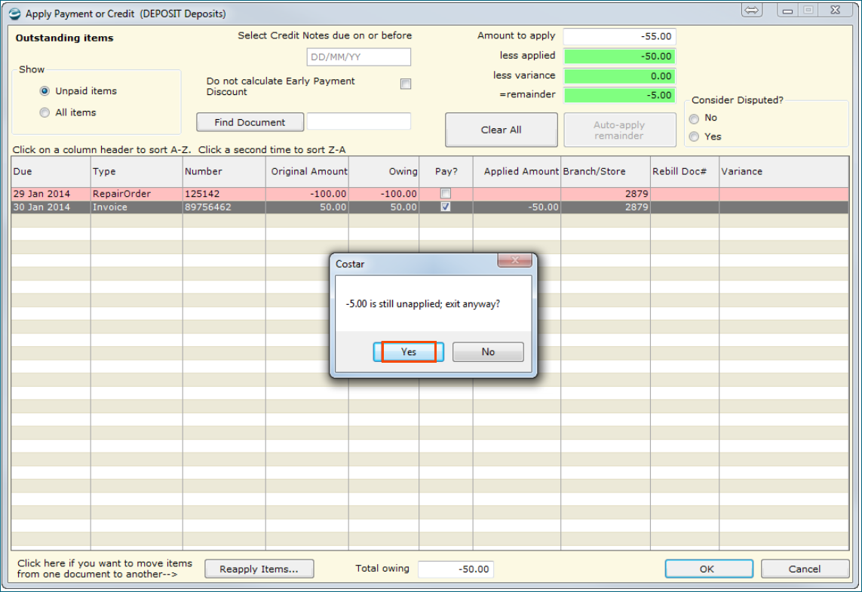
Task: Click the Total owing field
Action: [x=456, y=569]
